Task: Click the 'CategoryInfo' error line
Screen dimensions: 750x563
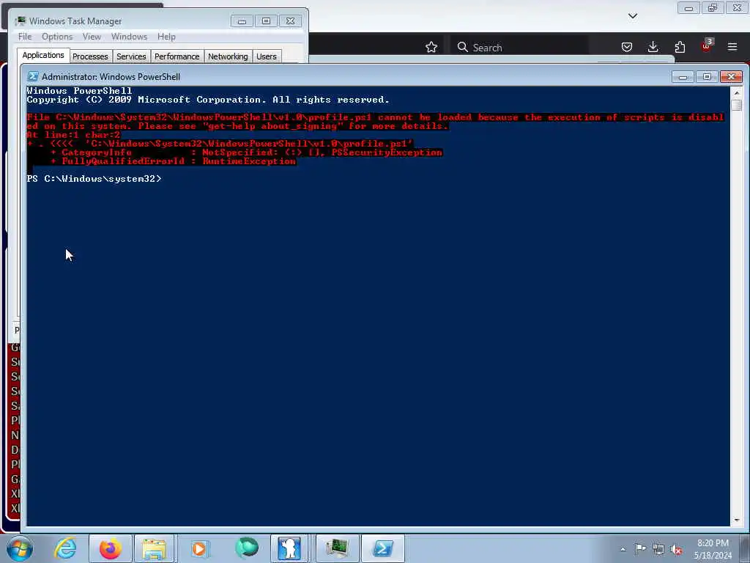Action: (247, 152)
